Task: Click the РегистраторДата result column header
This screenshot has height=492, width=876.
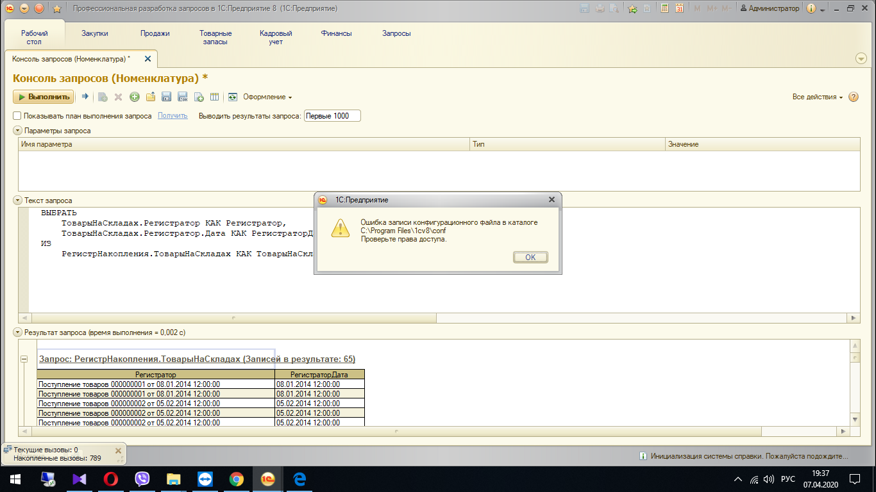Action: coord(319,374)
